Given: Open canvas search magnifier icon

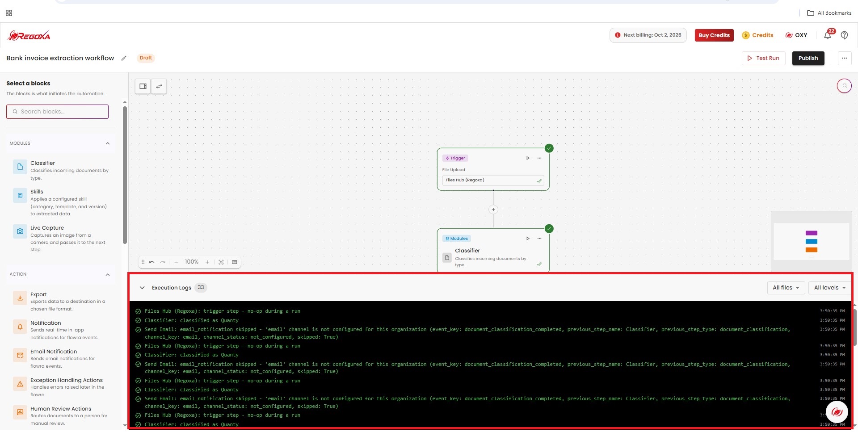Looking at the screenshot, I should (x=844, y=86).
